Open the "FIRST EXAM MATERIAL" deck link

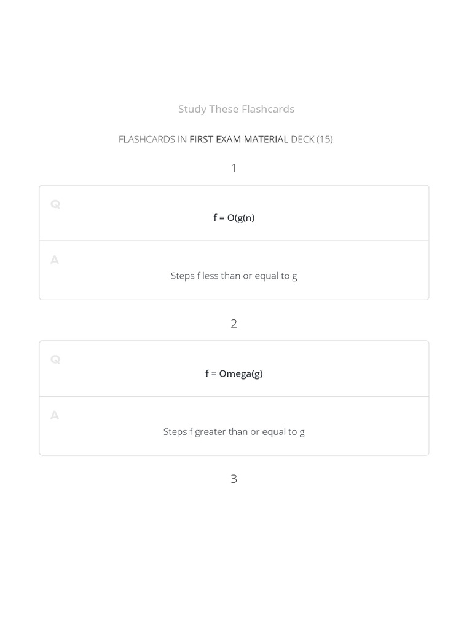(x=238, y=139)
